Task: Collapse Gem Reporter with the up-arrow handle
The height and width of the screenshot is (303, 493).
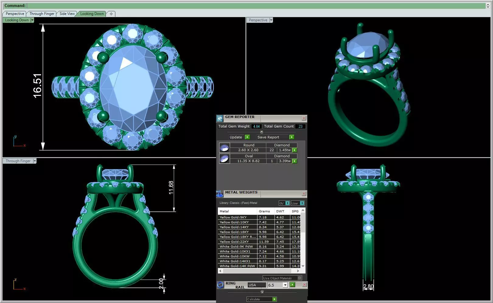Action: (x=261, y=132)
